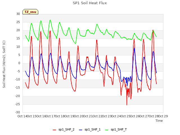Click the Soil Heat Flux y-axis title
Viewport: 180px width, 135px height.
(x=4, y=64)
